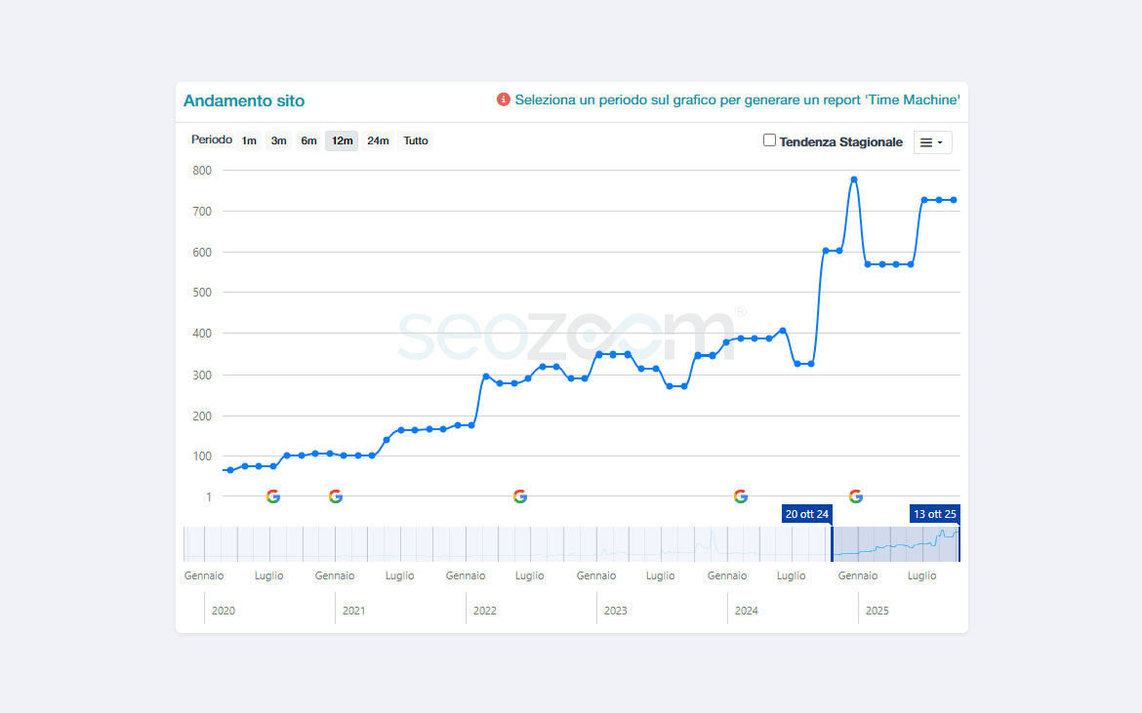Viewport: 1142px width, 713px height.
Task: Select the 12m period button
Action: coord(342,141)
